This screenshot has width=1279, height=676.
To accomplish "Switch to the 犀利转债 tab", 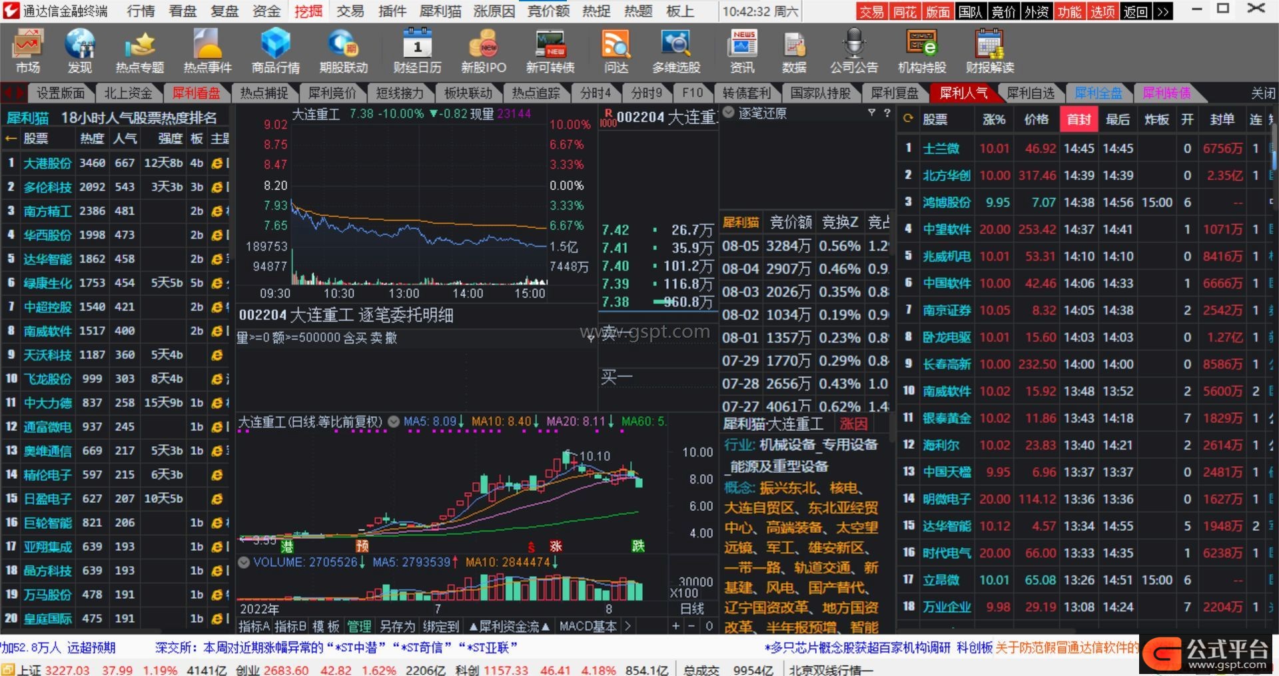I will [x=1166, y=93].
